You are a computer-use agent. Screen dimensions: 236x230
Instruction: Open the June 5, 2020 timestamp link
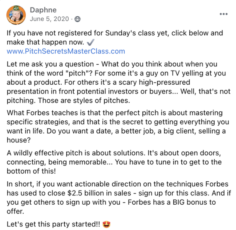pos(49,19)
